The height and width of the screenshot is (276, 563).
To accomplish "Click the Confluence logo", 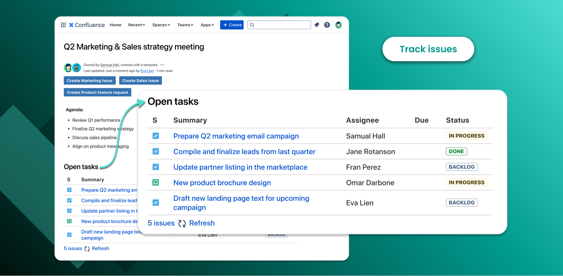I will coord(87,25).
